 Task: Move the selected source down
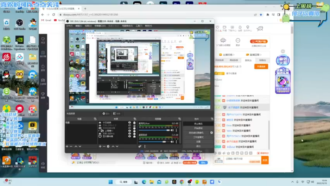pyautogui.click(x=117, y=146)
